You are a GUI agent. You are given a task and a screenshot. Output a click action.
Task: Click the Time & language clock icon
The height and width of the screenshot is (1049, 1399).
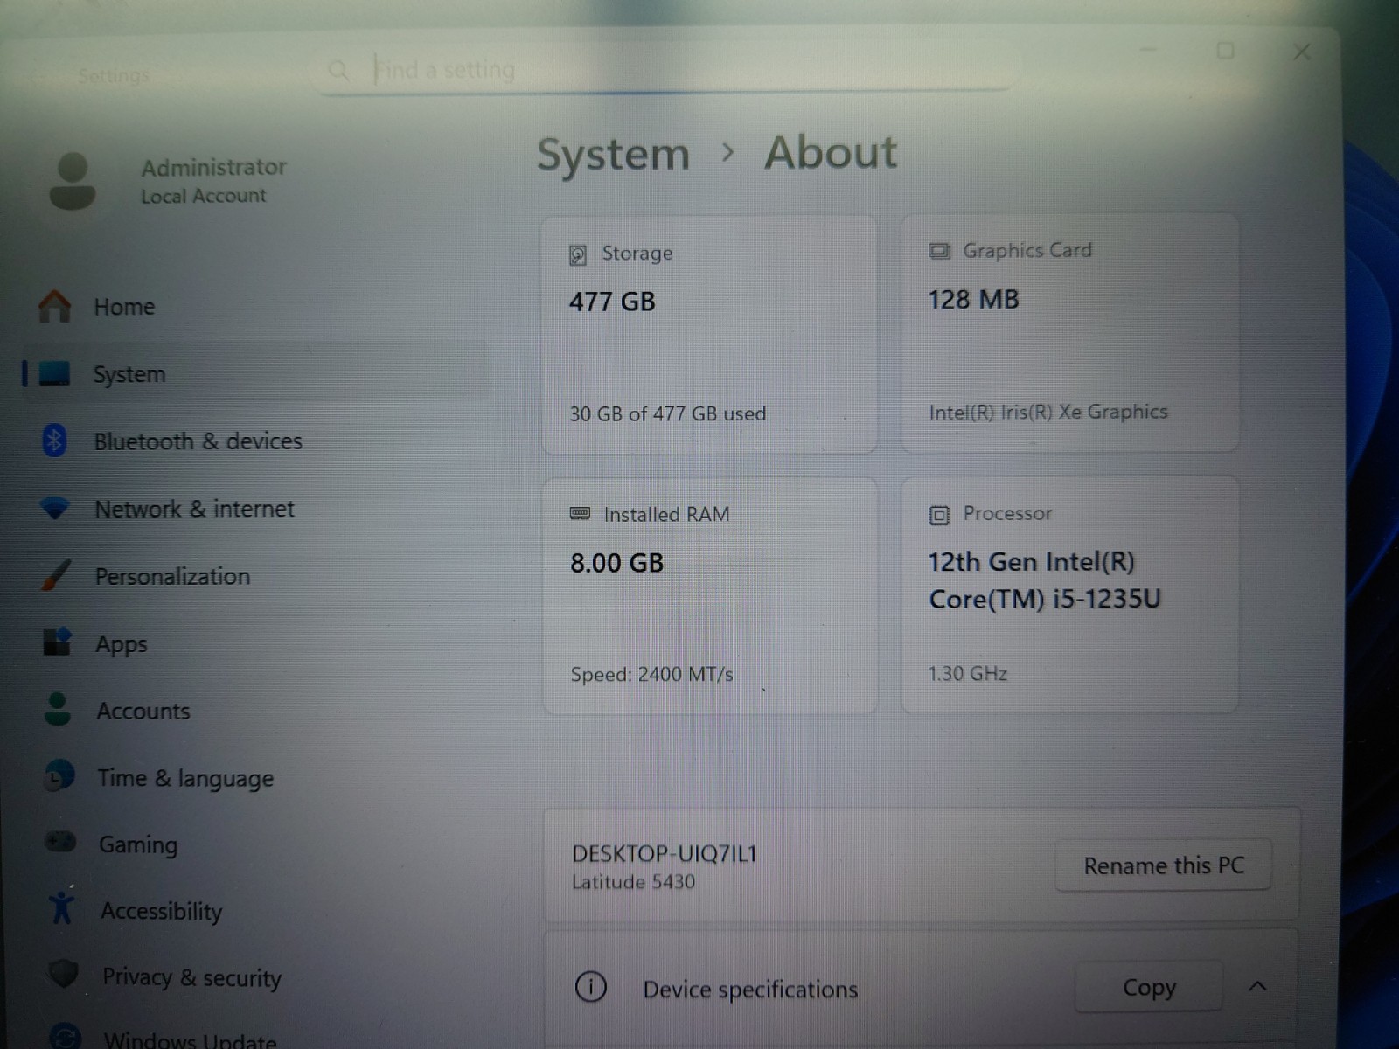[59, 775]
